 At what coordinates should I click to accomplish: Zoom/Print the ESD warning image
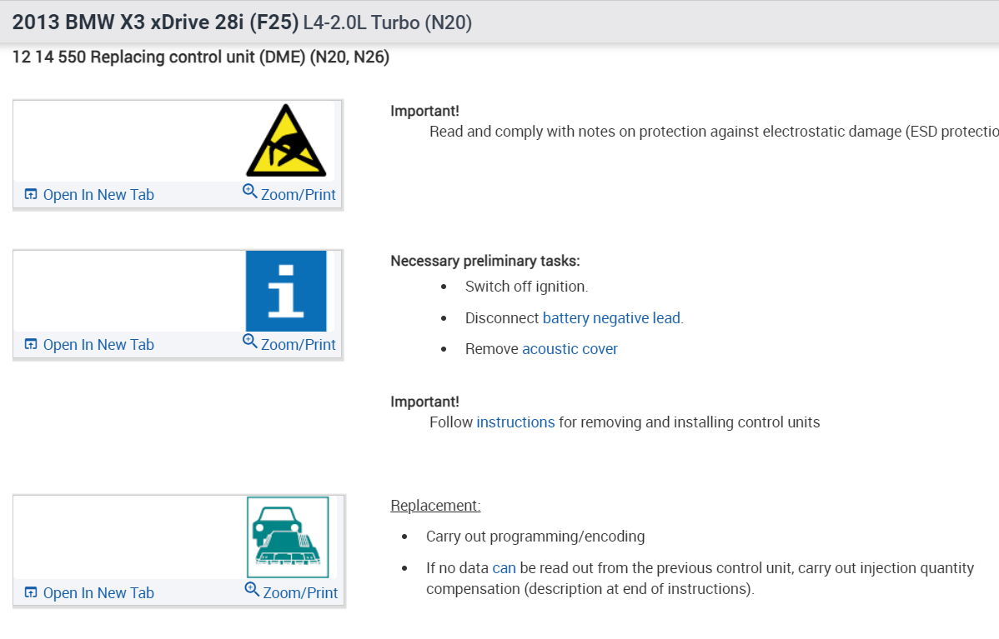pyautogui.click(x=289, y=193)
